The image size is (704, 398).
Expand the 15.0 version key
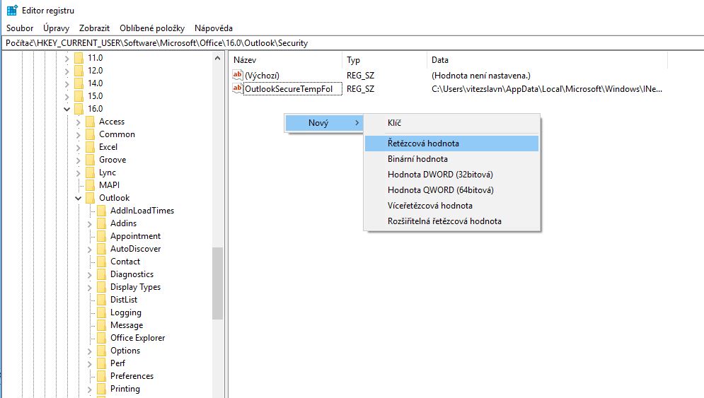67,96
